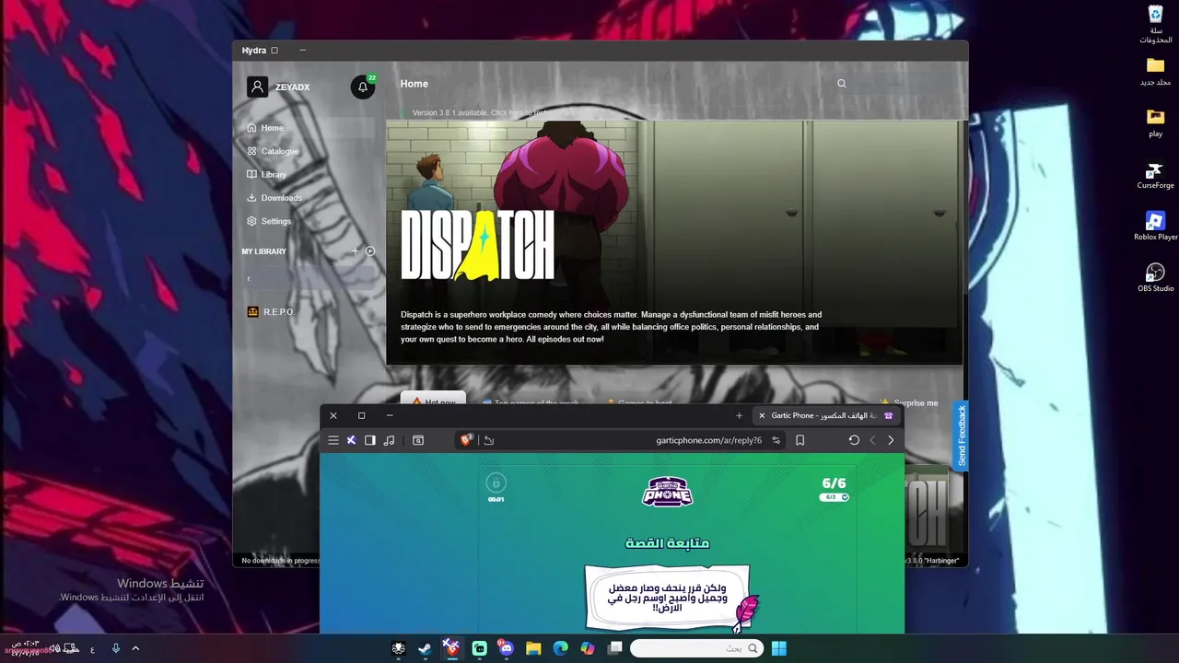Click the plus icon beside MY LIBRARY
Image resolution: width=1179 pixels, height=663 pixels.
(356, 251)
